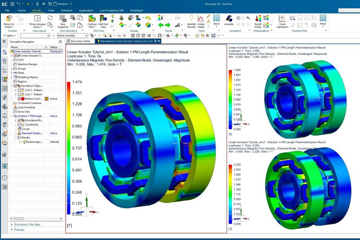The image size is (360, 240).
Task: Click the Return to Home icon
Action: click(x=9, y=18)
